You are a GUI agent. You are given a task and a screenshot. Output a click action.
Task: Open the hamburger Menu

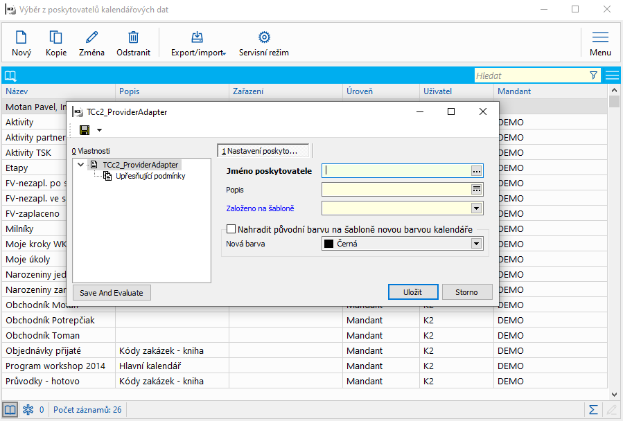tap(600, 43)
